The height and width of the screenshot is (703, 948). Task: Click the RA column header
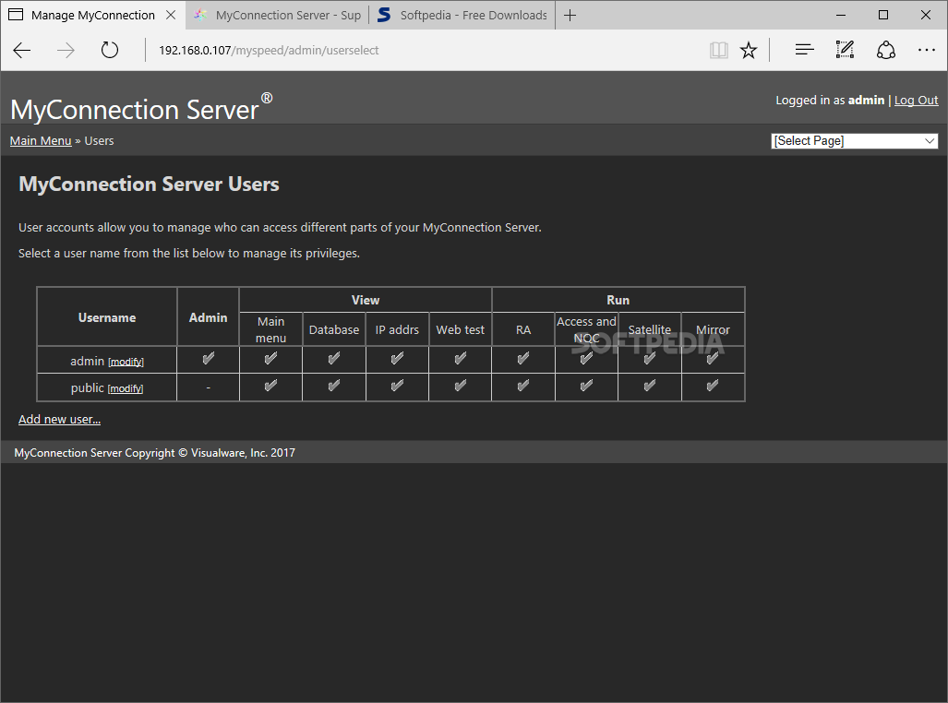[x=523, y=329]
